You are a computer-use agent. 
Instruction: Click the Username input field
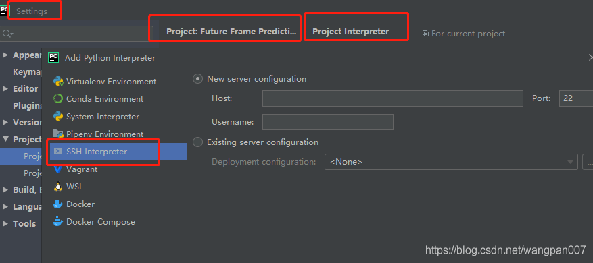coord(328,122)
